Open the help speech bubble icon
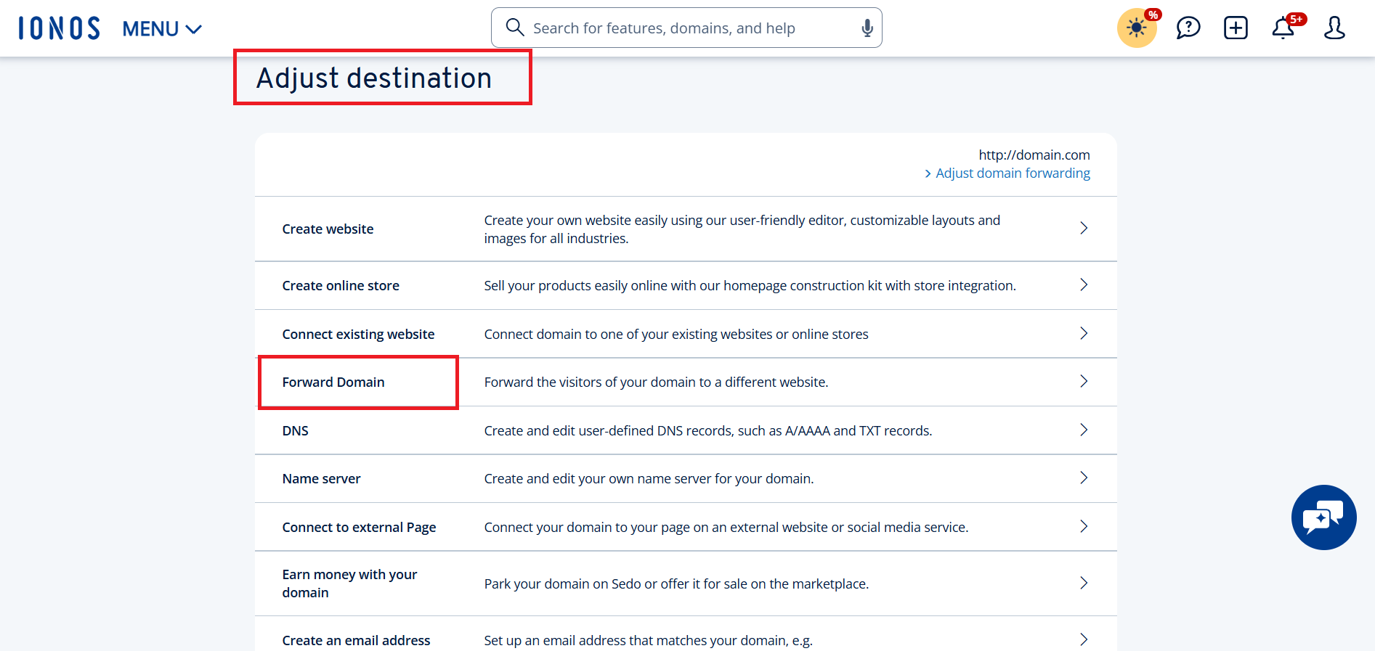 tap(1188, 28)
